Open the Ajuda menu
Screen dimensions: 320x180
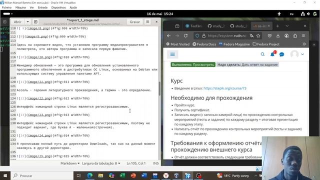click(x=73, y=7)
